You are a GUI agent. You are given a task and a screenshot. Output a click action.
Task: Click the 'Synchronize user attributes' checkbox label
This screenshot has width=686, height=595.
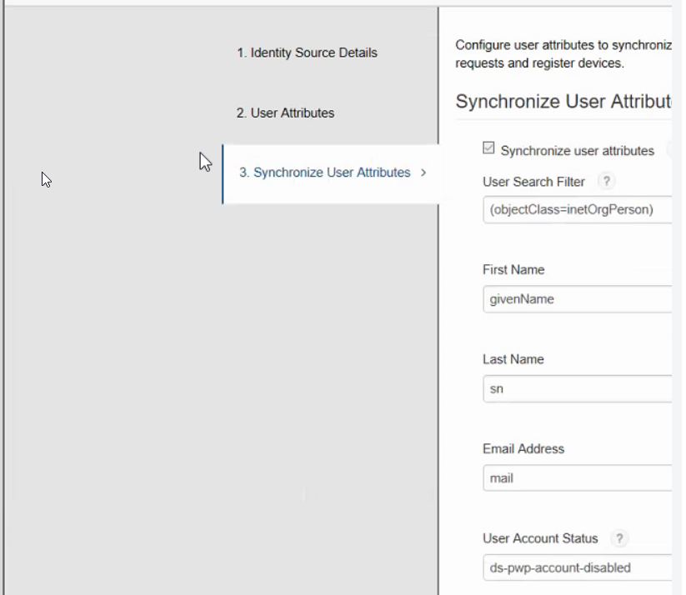(x=577, y=151)
